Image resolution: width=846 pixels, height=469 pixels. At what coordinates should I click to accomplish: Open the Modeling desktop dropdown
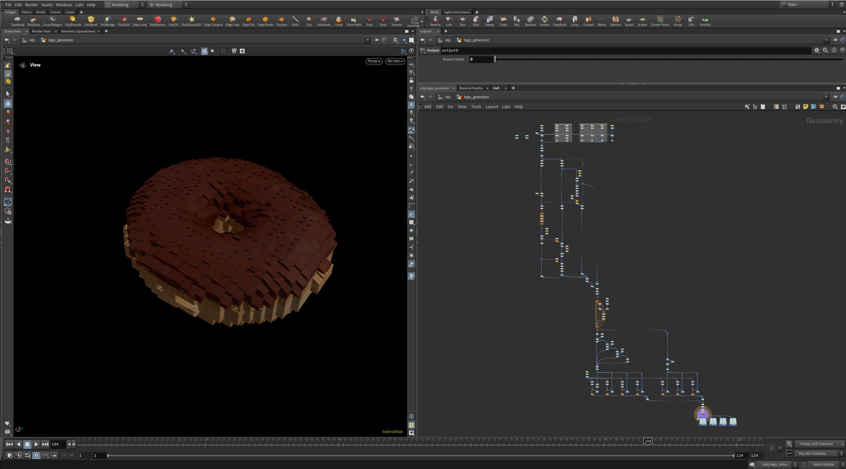(x=125, y=5)
